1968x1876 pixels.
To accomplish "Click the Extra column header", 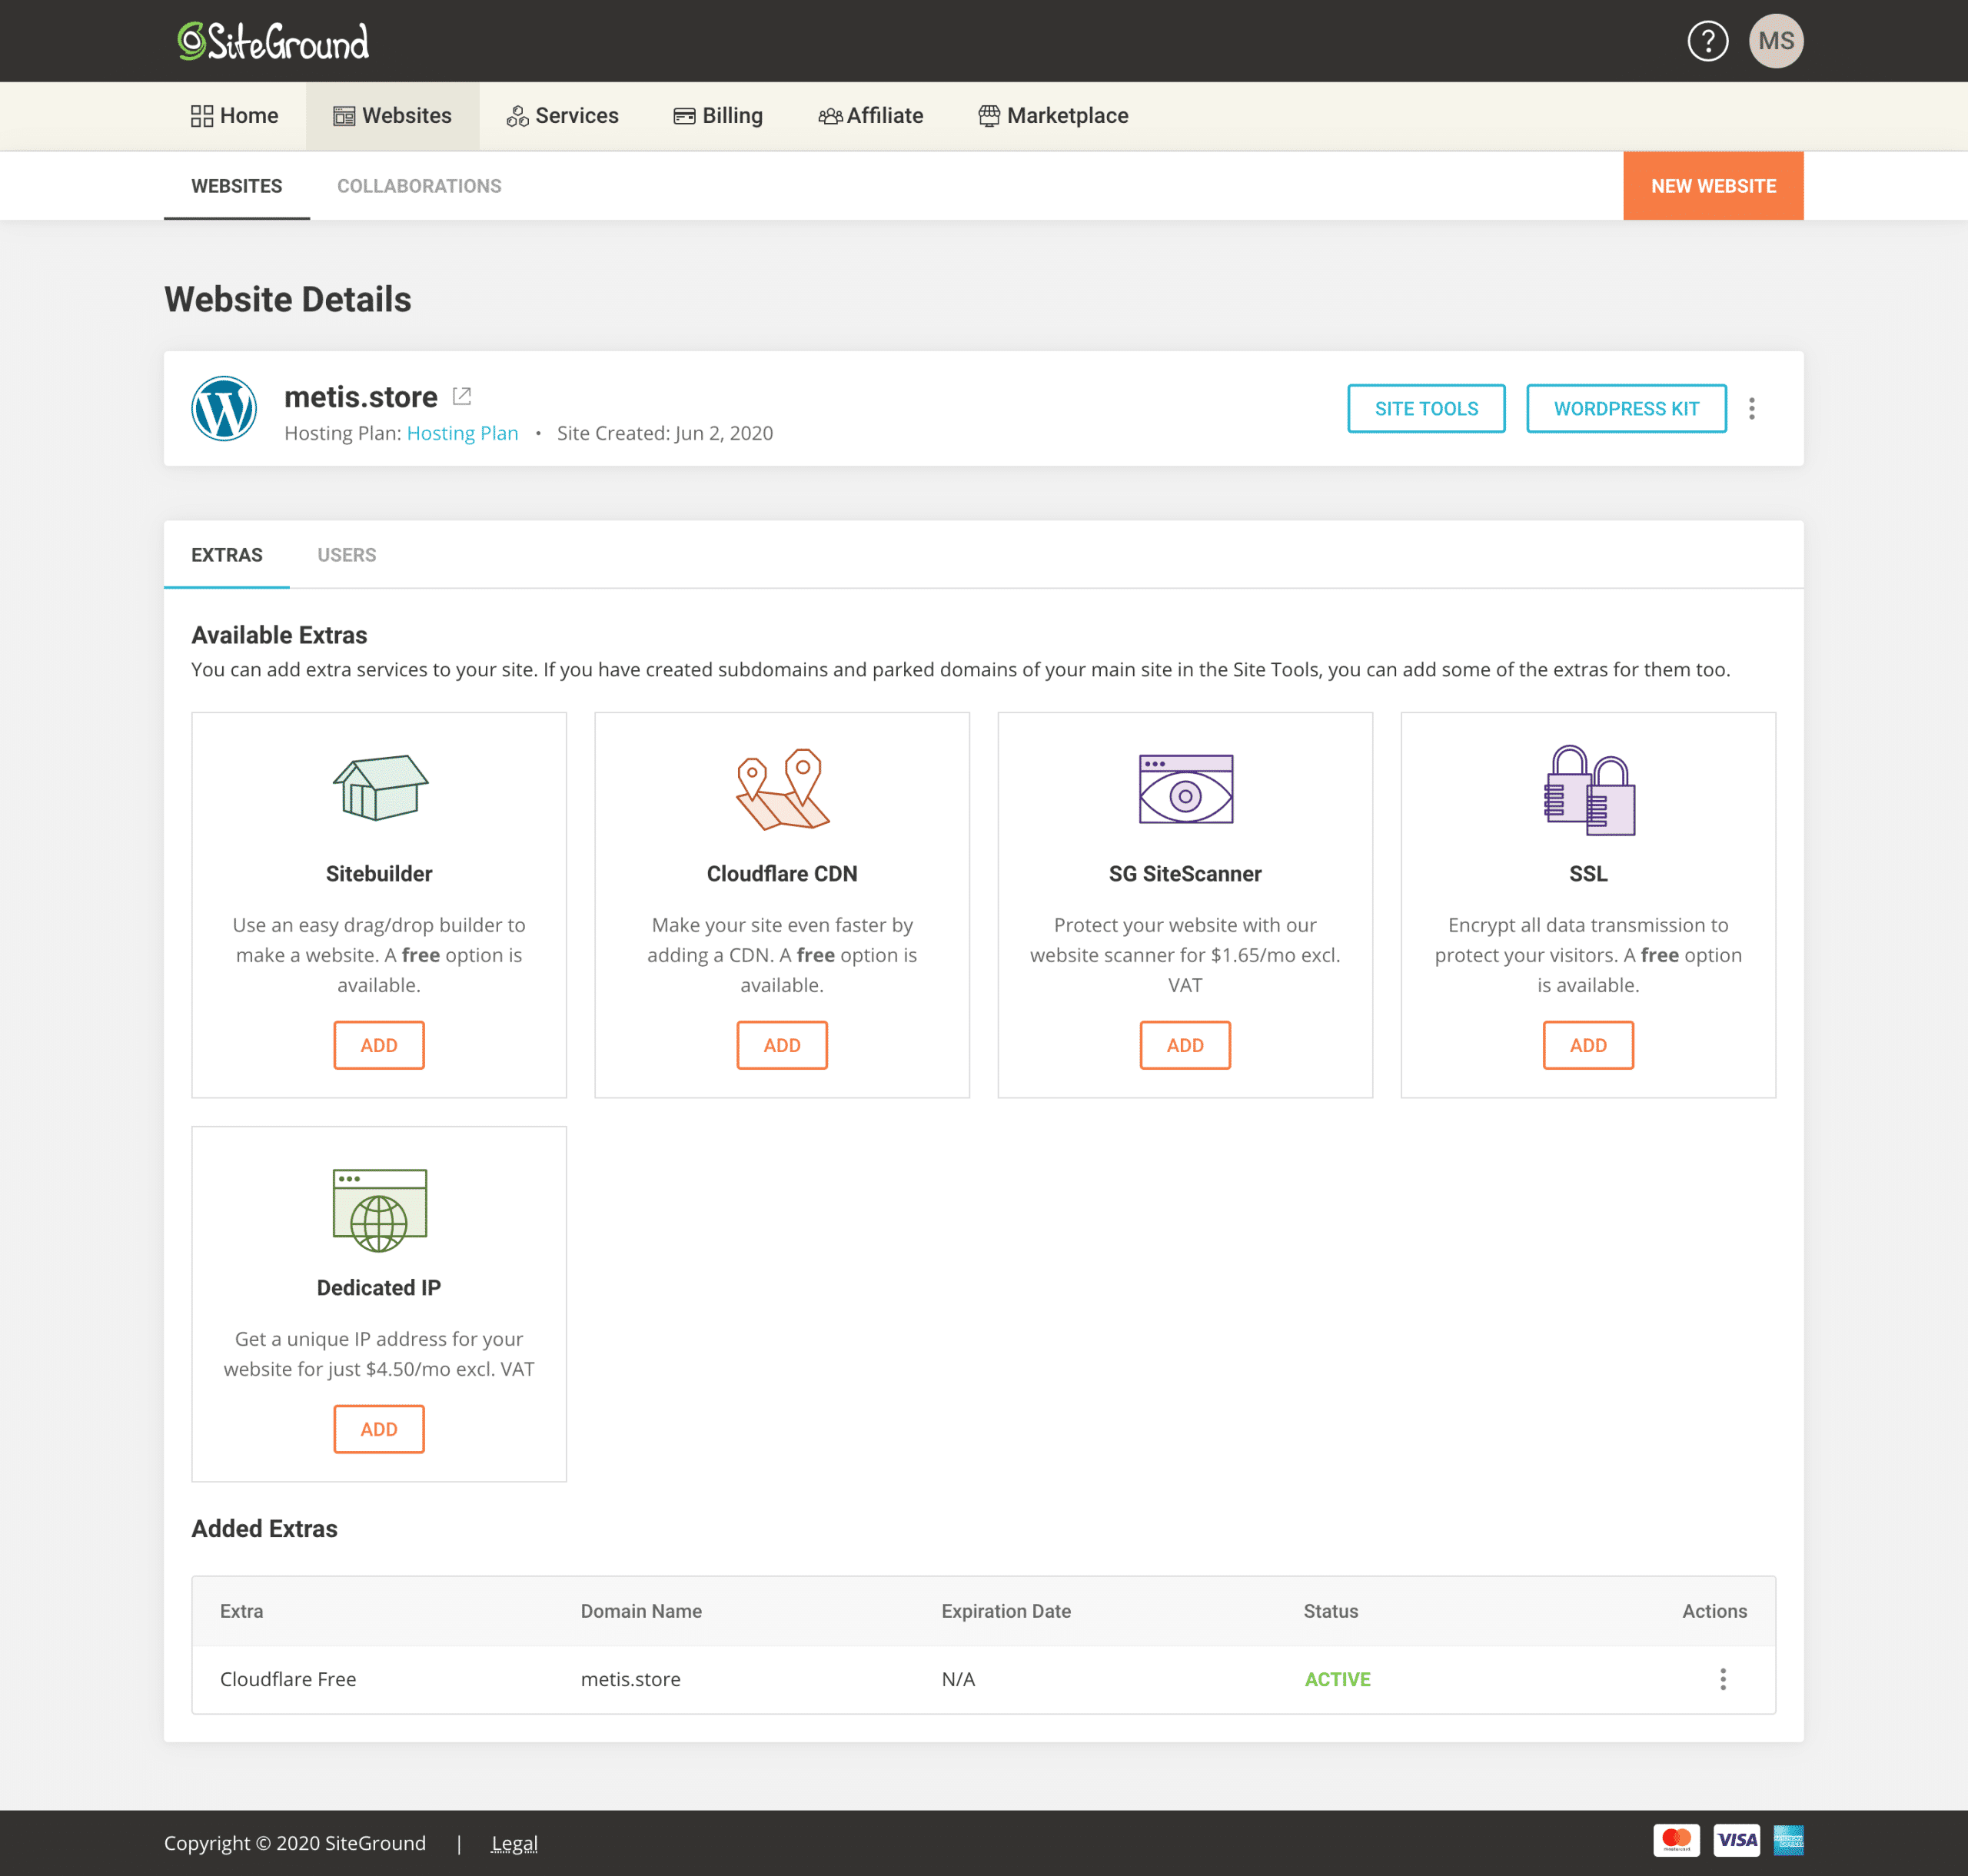I will pyautogui.click(x=241, y=1611).
